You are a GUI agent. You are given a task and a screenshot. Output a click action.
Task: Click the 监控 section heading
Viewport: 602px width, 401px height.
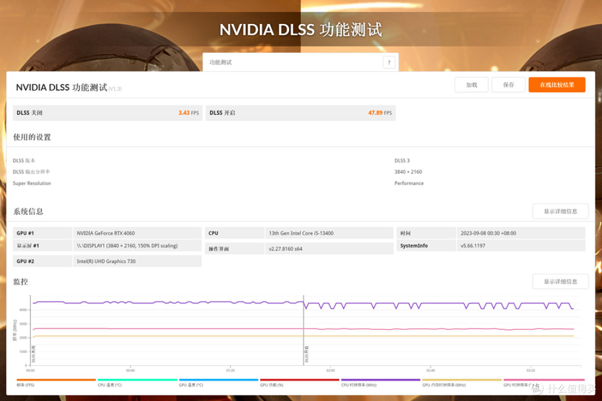pos(21,282)
